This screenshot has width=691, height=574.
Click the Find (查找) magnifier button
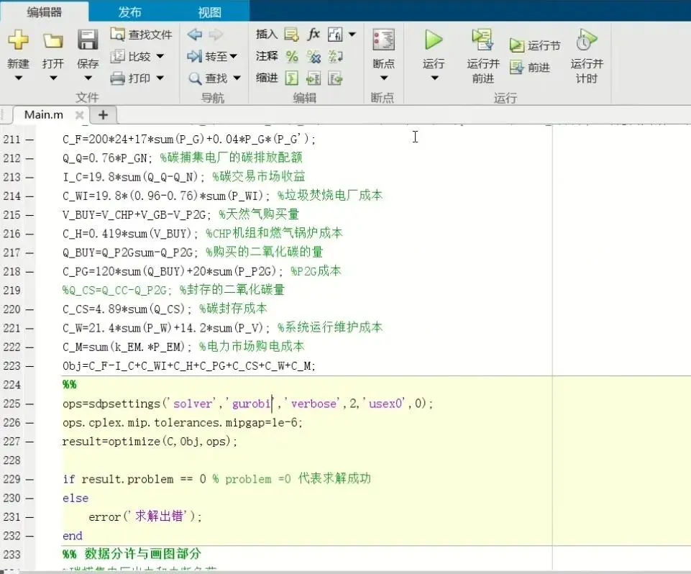tap(208, 78)
